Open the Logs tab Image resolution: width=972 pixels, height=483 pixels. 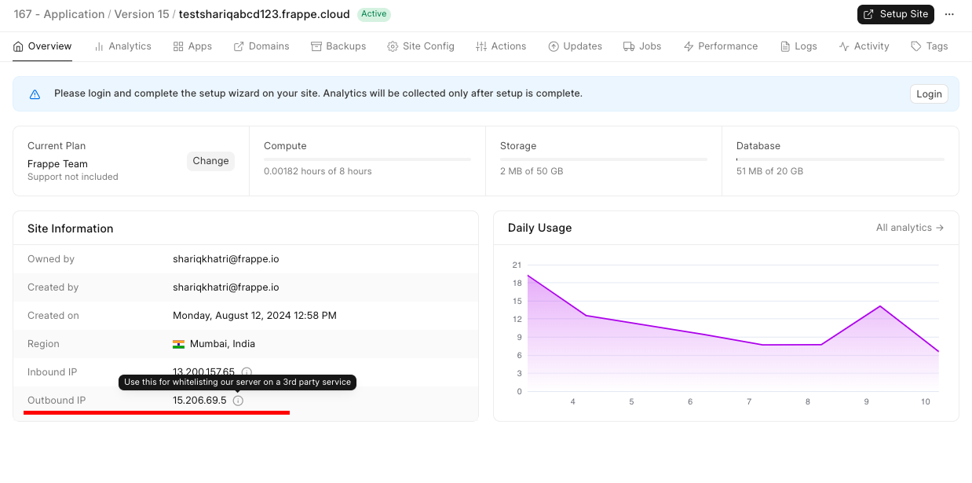(x=798, y=46)
